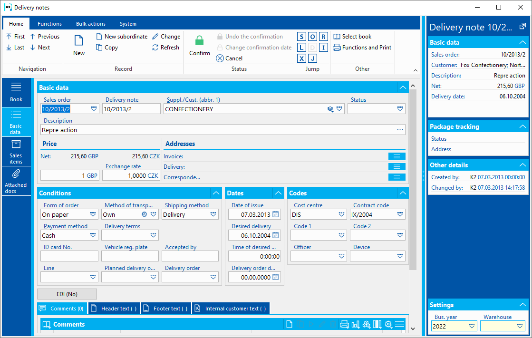
Task: Open the Method of transport settings gear
Action: coord(144,214)
